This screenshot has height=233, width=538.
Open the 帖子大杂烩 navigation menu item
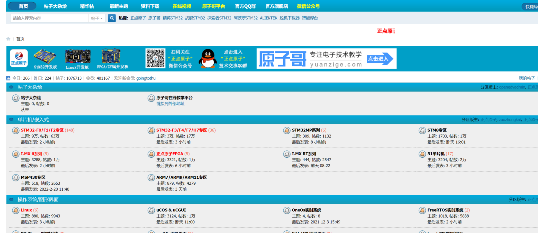click(x=55, y=6)
